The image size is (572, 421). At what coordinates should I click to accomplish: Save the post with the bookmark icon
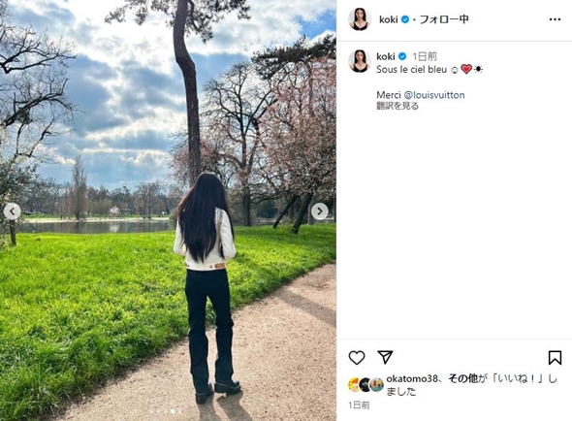555,358
